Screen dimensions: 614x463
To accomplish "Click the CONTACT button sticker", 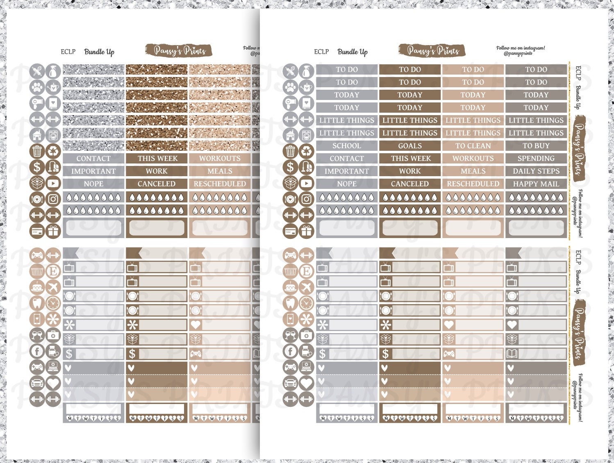I will 93,159.
